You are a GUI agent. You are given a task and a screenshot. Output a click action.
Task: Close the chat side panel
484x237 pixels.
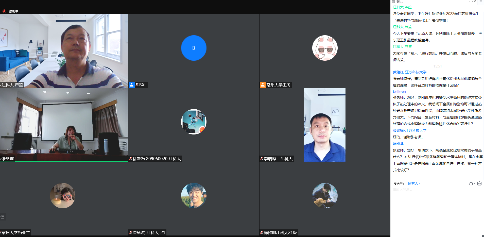[475, 2]
